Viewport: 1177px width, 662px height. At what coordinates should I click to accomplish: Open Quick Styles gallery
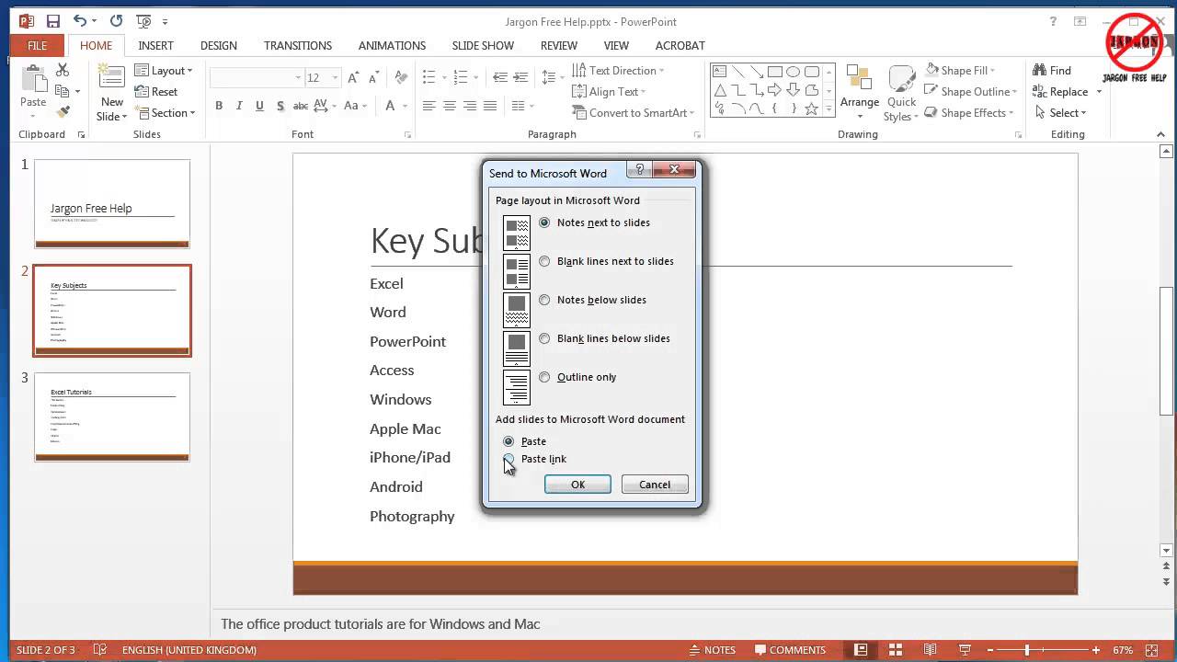901,93
